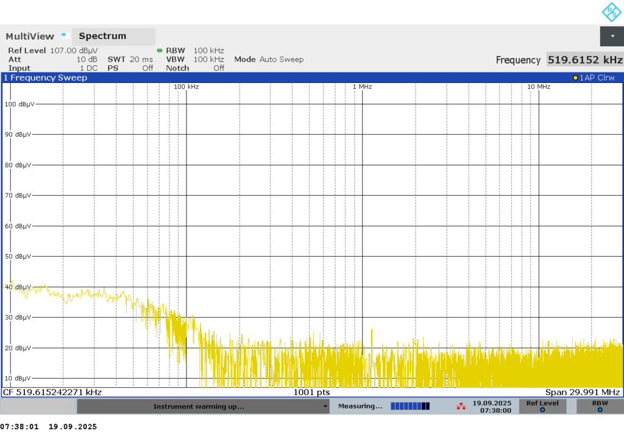Click the Measuring progress bar
The image size is (624, 439).
click(409, 406)
